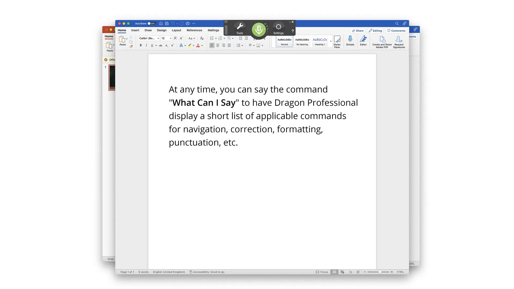Screen dimensions: 514x289
Task: Toggle bold formatting
Action: pos(141,45)
